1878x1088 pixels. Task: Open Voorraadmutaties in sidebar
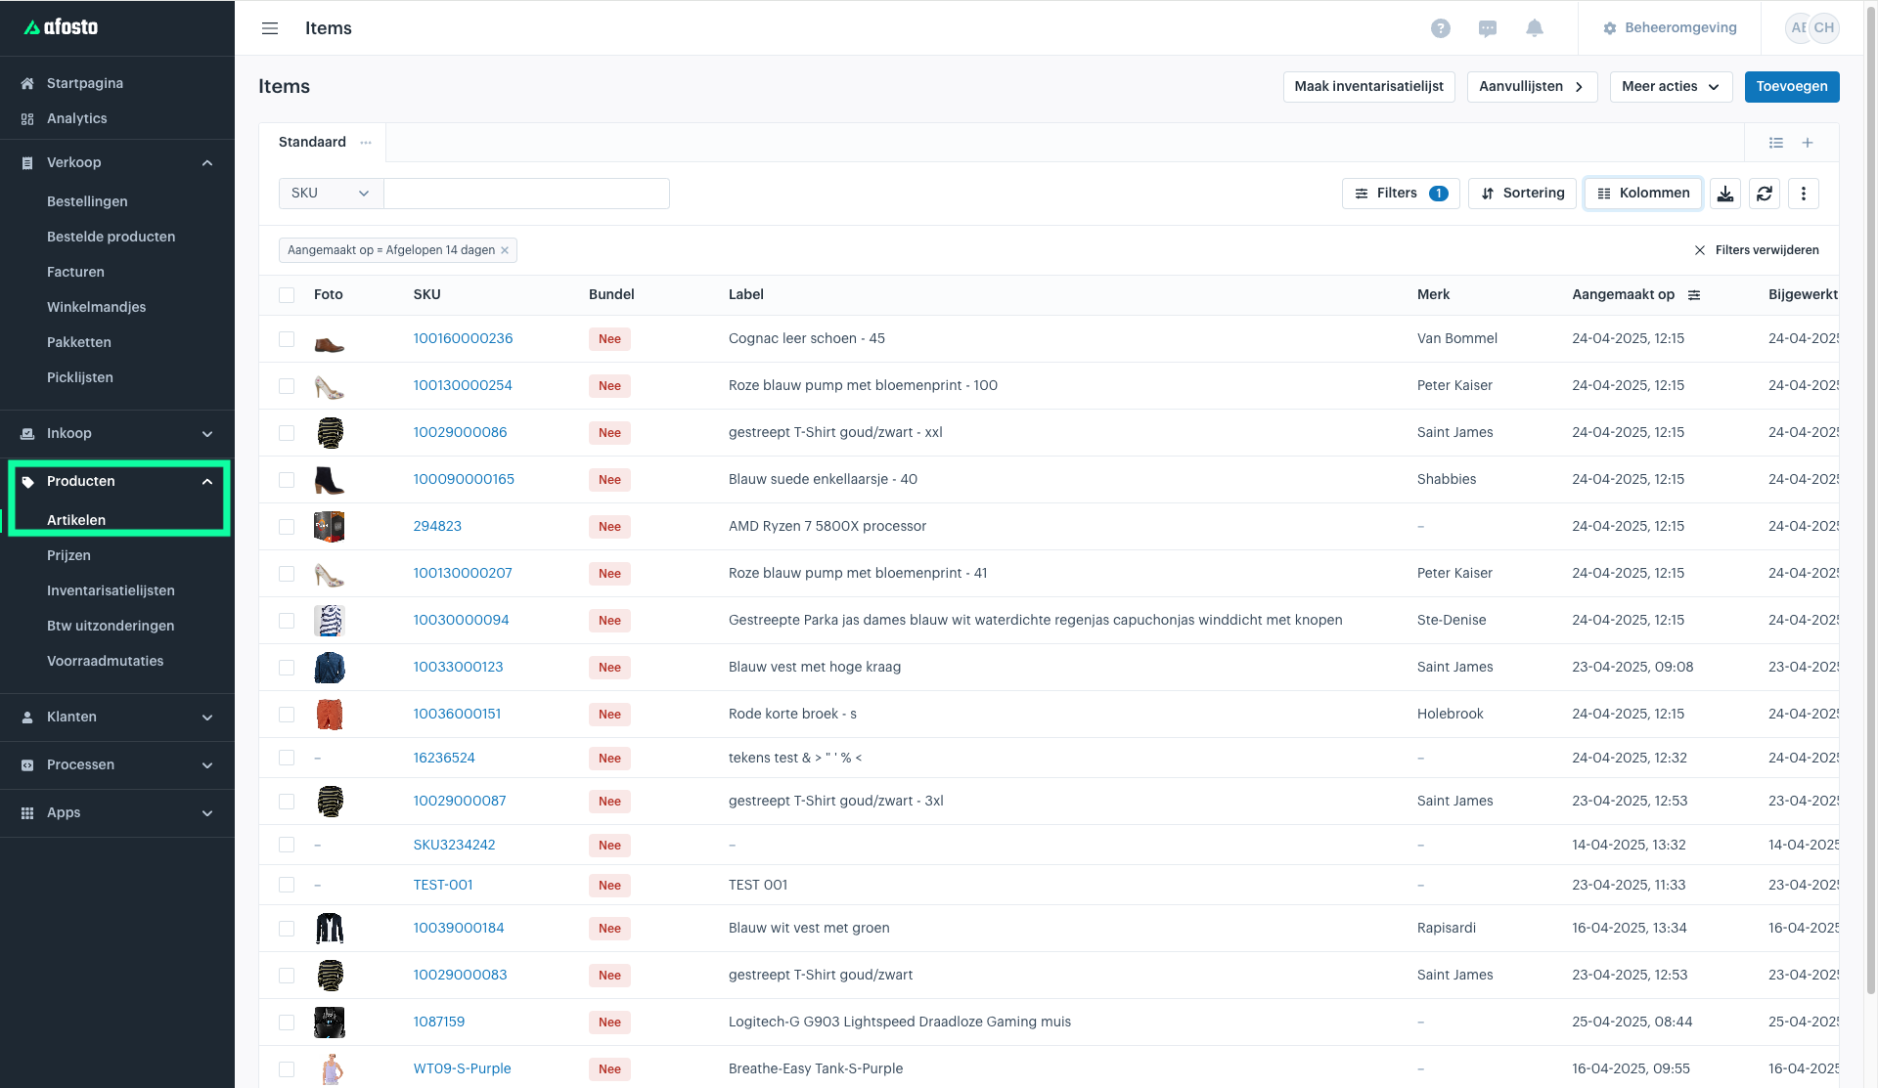tap(105, 661)
